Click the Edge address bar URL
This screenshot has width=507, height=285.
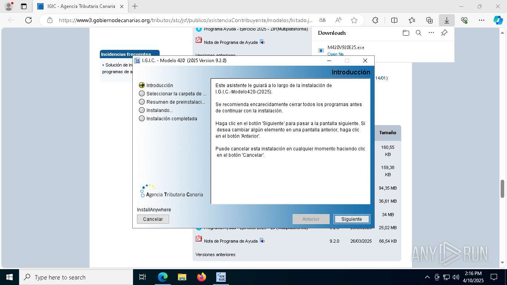pyautogui.click(x=185, y=20)
